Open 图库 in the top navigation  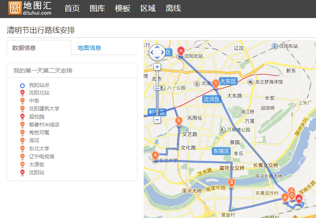[x=97, y=8]
